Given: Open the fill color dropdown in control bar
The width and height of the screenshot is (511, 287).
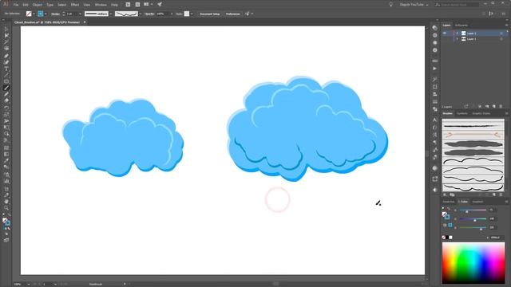Looking at the screenshot, I should (34, 14).
